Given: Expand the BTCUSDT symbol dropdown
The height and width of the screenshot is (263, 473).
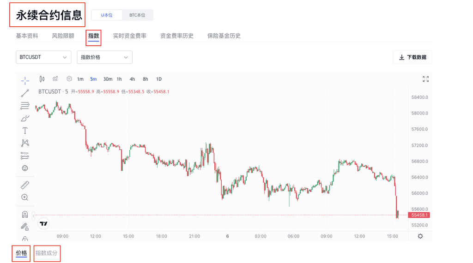Looking at the screenshot, I should pyautogui.click(x=43, y=57).
